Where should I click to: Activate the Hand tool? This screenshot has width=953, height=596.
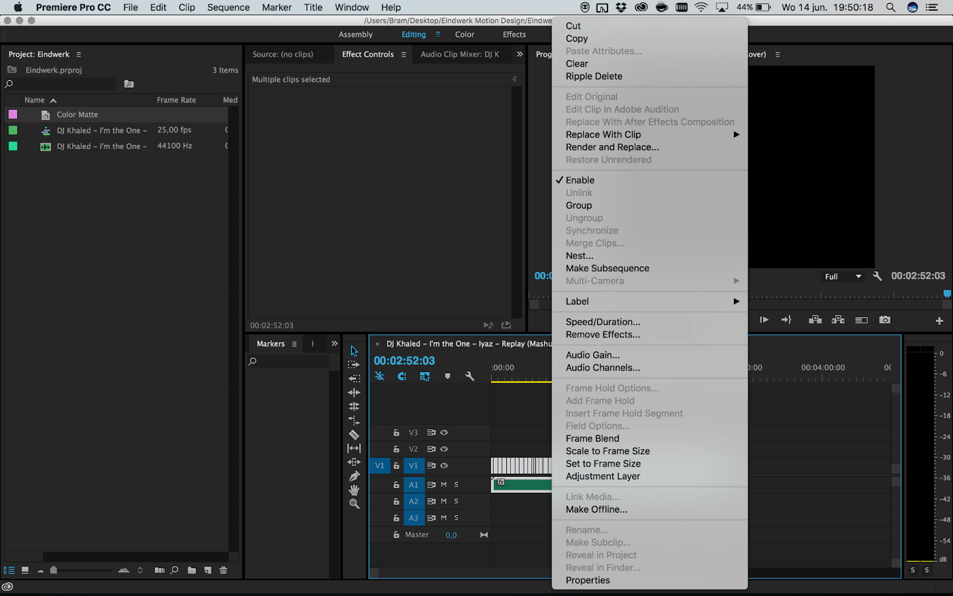tap(354, 489)
